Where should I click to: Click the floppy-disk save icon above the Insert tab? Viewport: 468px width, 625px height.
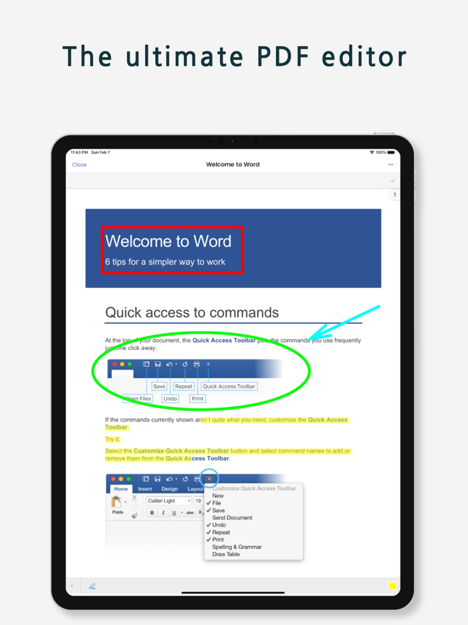tap(158, 478)
